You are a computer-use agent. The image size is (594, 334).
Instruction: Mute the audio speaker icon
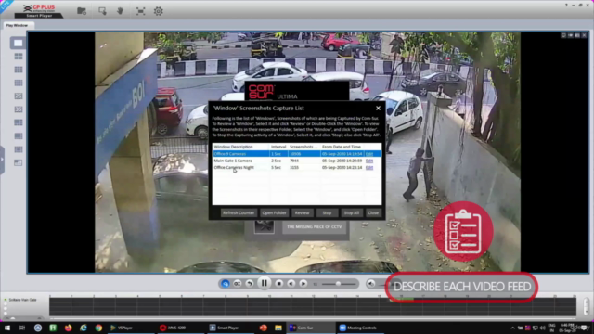pos(371,284)
